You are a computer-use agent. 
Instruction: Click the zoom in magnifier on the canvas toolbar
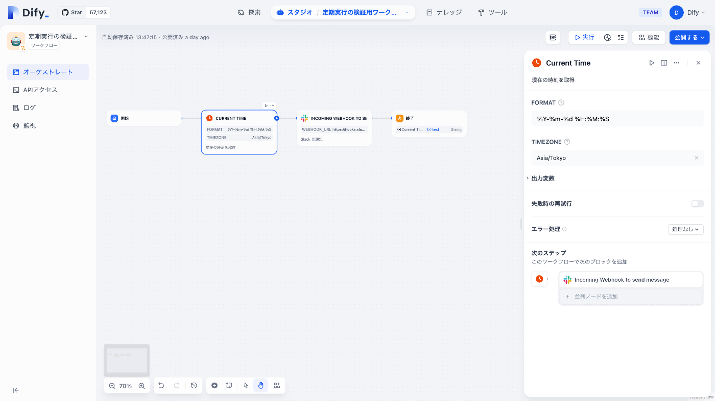click(142, 385)
